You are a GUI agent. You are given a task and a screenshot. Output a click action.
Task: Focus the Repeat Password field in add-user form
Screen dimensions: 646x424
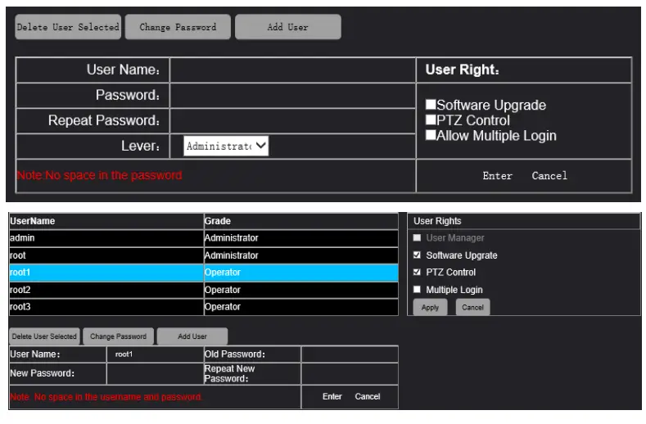292,120
